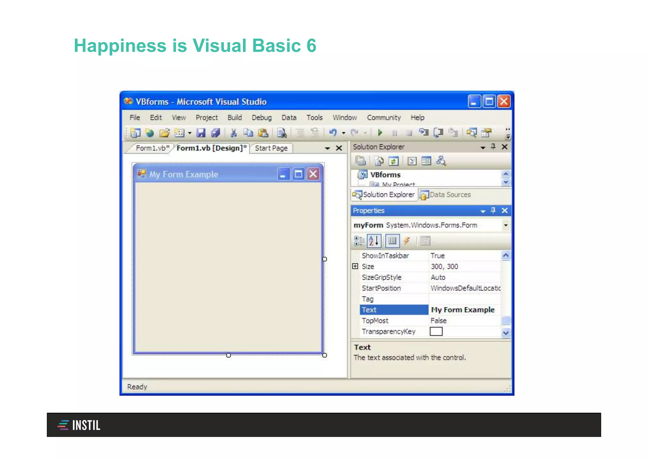Open the Data menu

coord(289,117)
